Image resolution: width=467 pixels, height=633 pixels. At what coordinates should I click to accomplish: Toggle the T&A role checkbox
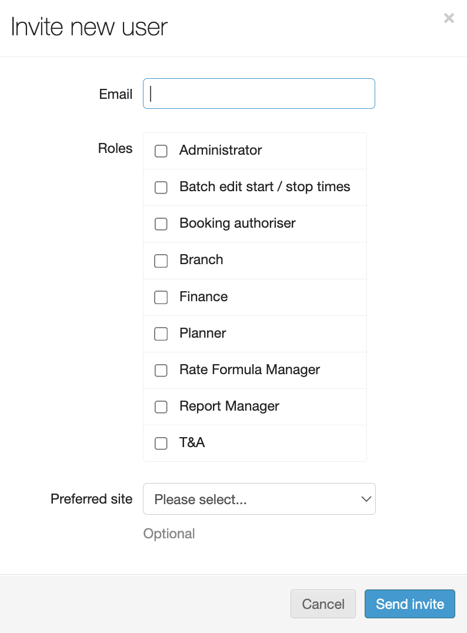tap(161, 444)
